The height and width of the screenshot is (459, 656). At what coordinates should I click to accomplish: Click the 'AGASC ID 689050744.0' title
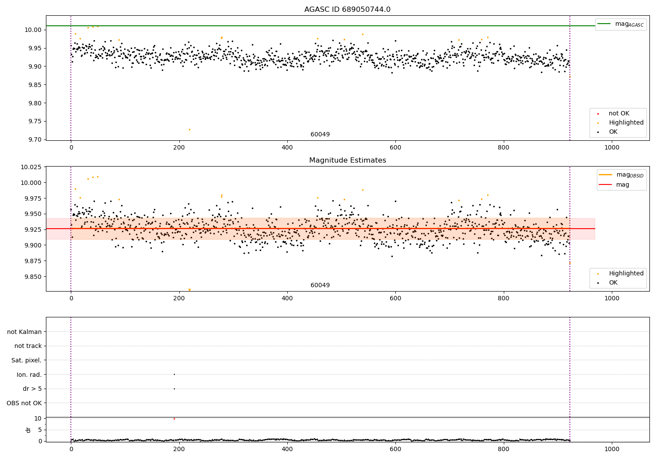[347, 10]
